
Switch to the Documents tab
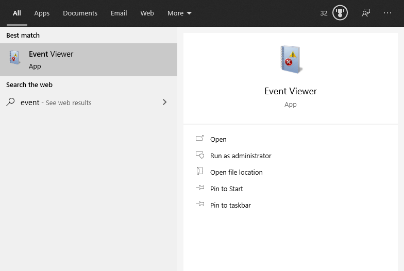click(x=80, y=13)
